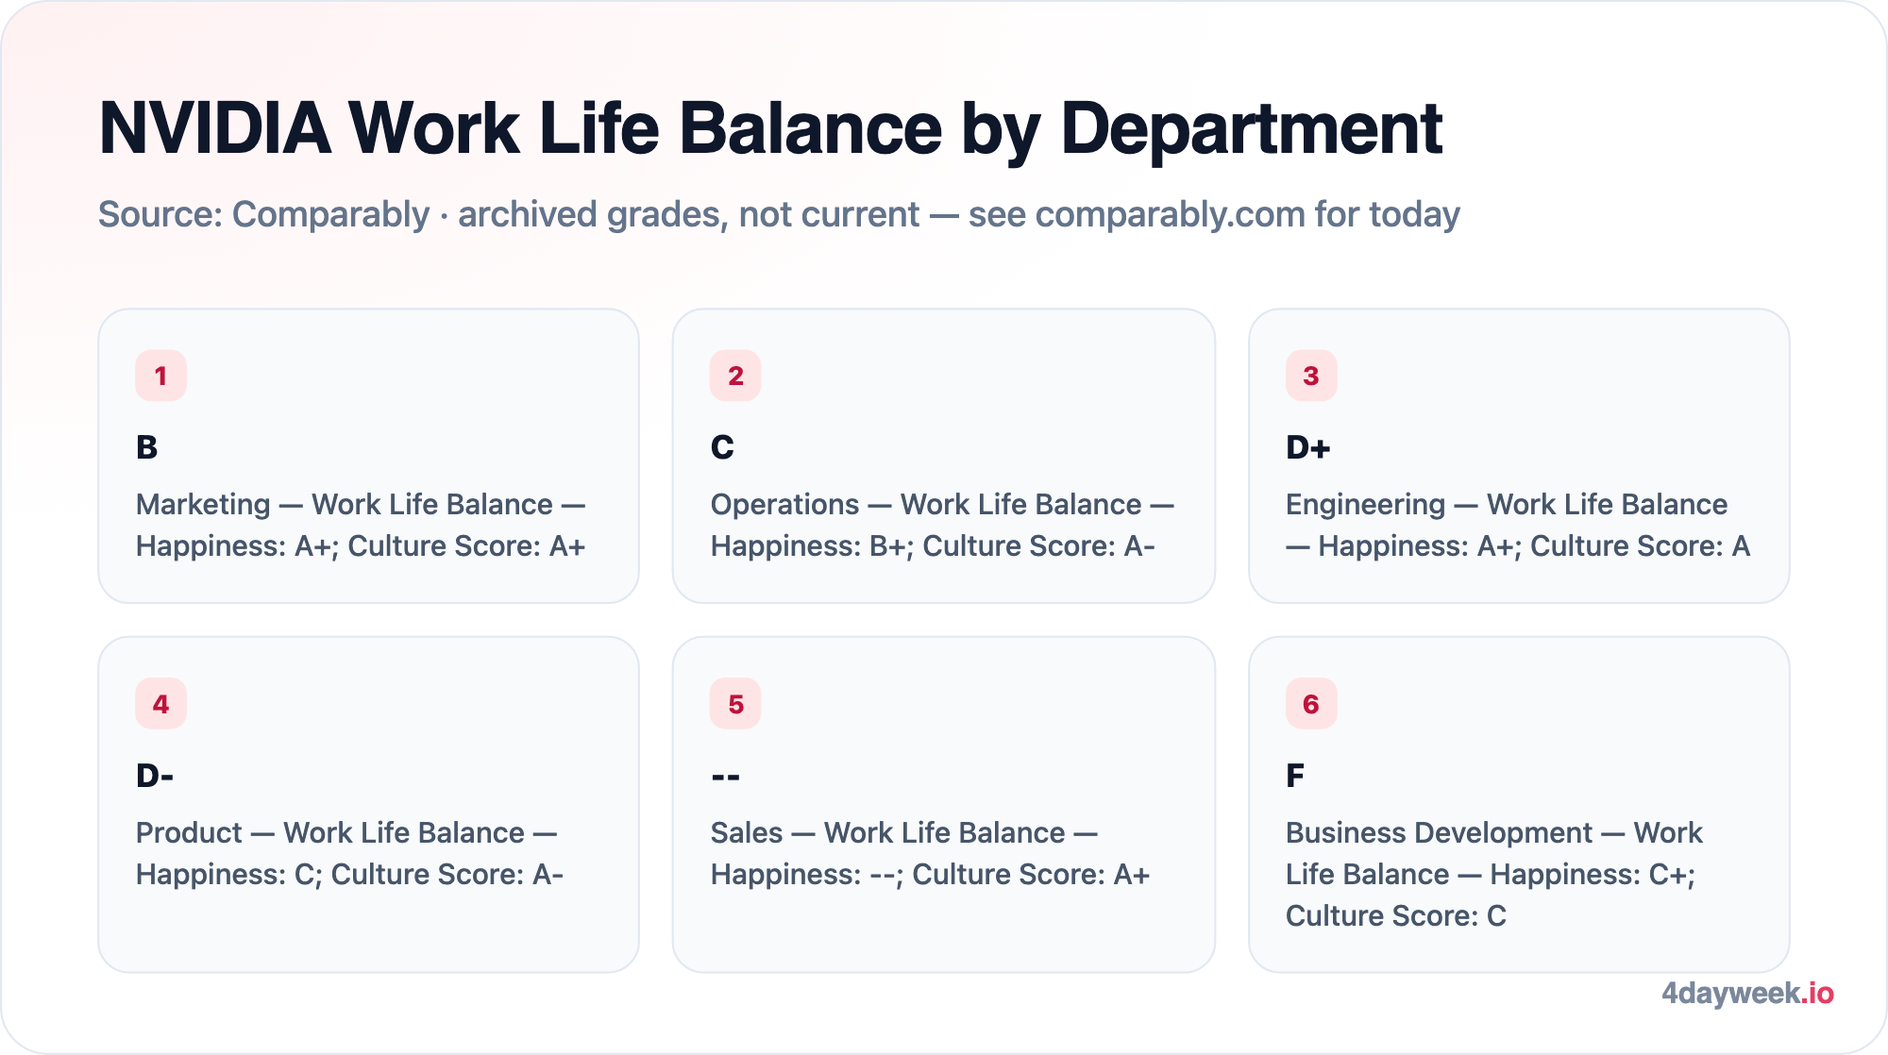Click the Operations grade C heading
This screenshot has width=1888, height=1055.
pyautogui.click(x=722, y=447)
